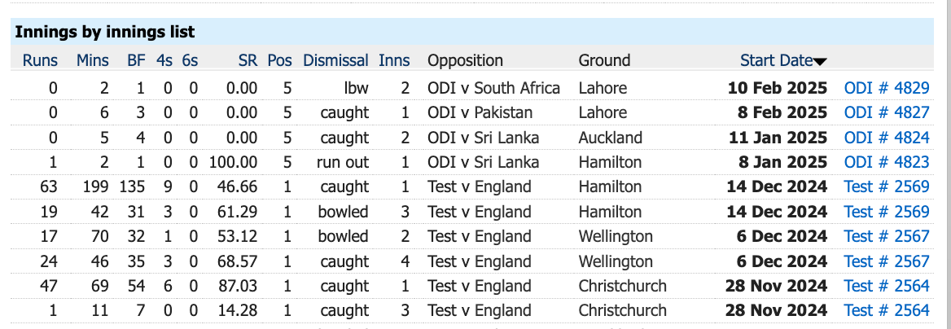Sort the table by Runs column

pyautogui.click(x=40, y=60)
